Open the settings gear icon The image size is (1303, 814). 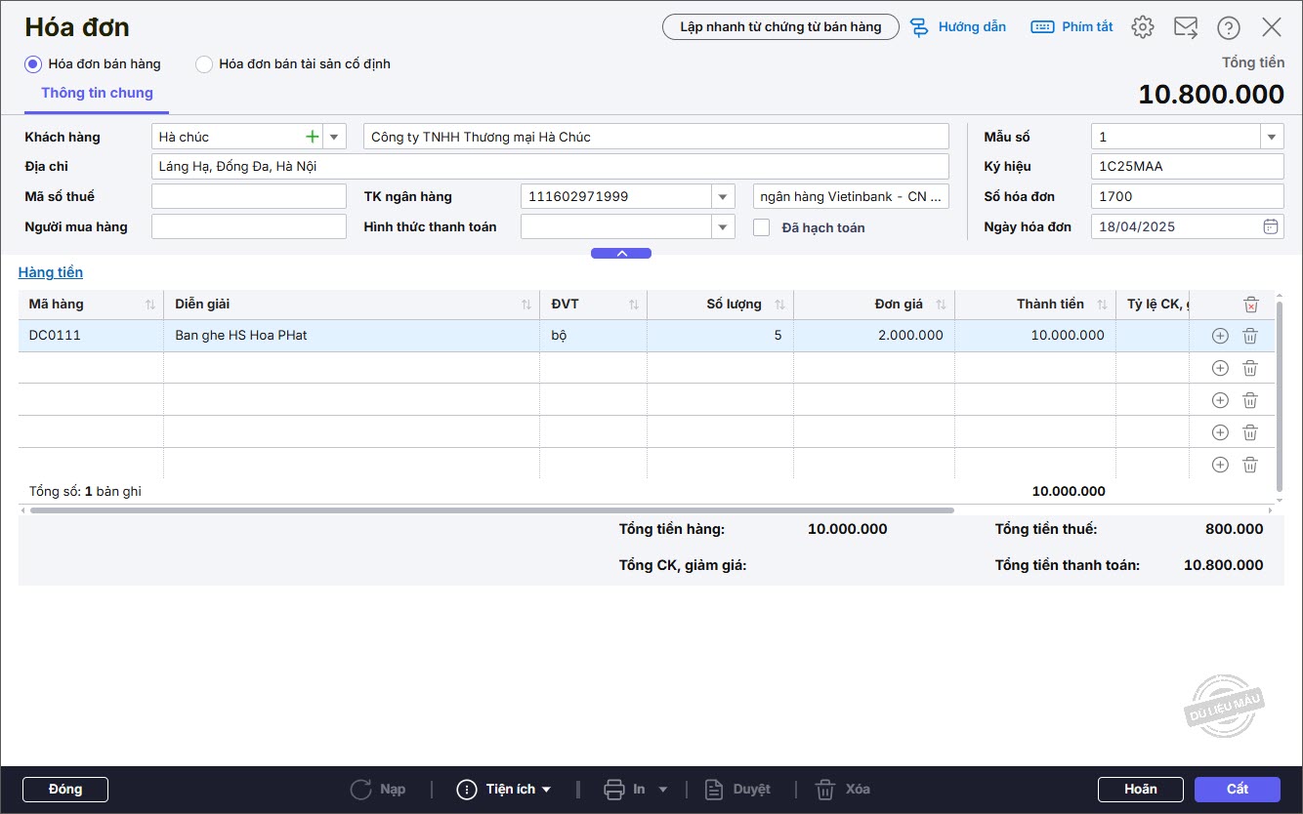(x=1142, y=27)
